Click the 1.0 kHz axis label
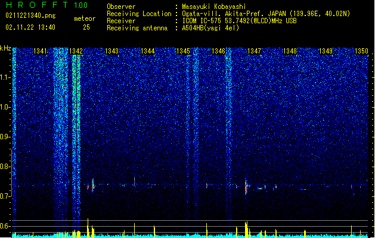Viewport: 375px width, 238px height. point(5,107)
